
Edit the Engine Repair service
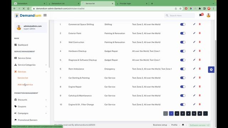point(194,86)
